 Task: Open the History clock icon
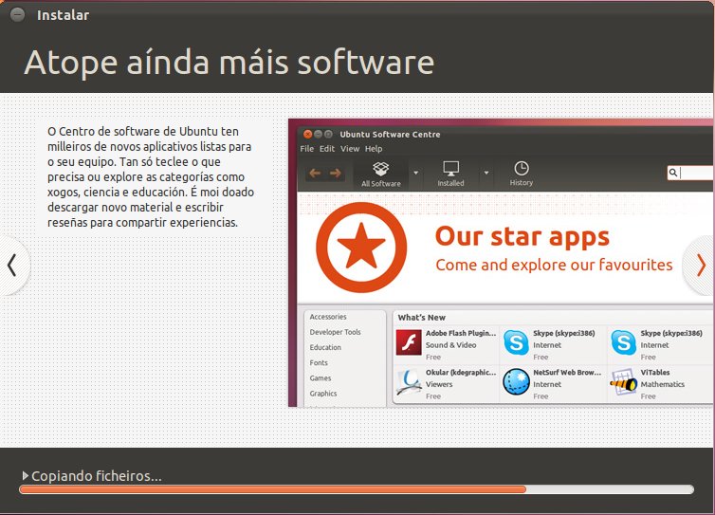(522, 168)
